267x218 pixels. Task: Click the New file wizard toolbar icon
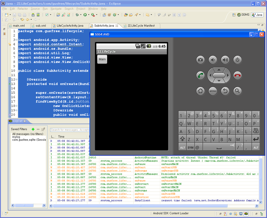click(6, 15)
